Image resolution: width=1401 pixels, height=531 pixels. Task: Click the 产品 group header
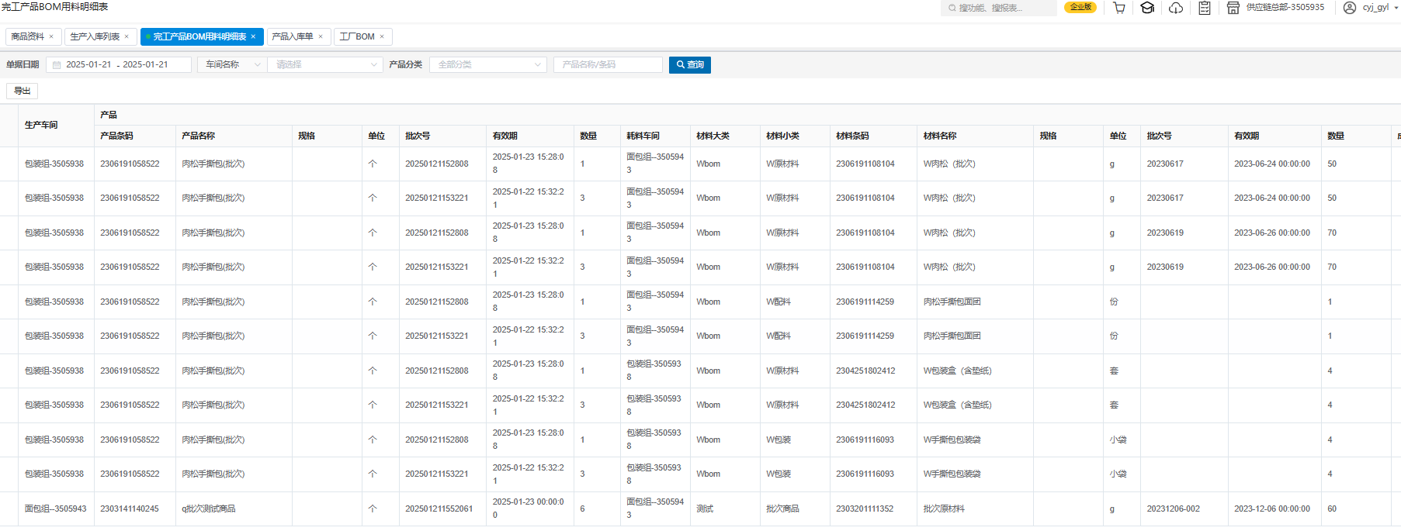109,115
